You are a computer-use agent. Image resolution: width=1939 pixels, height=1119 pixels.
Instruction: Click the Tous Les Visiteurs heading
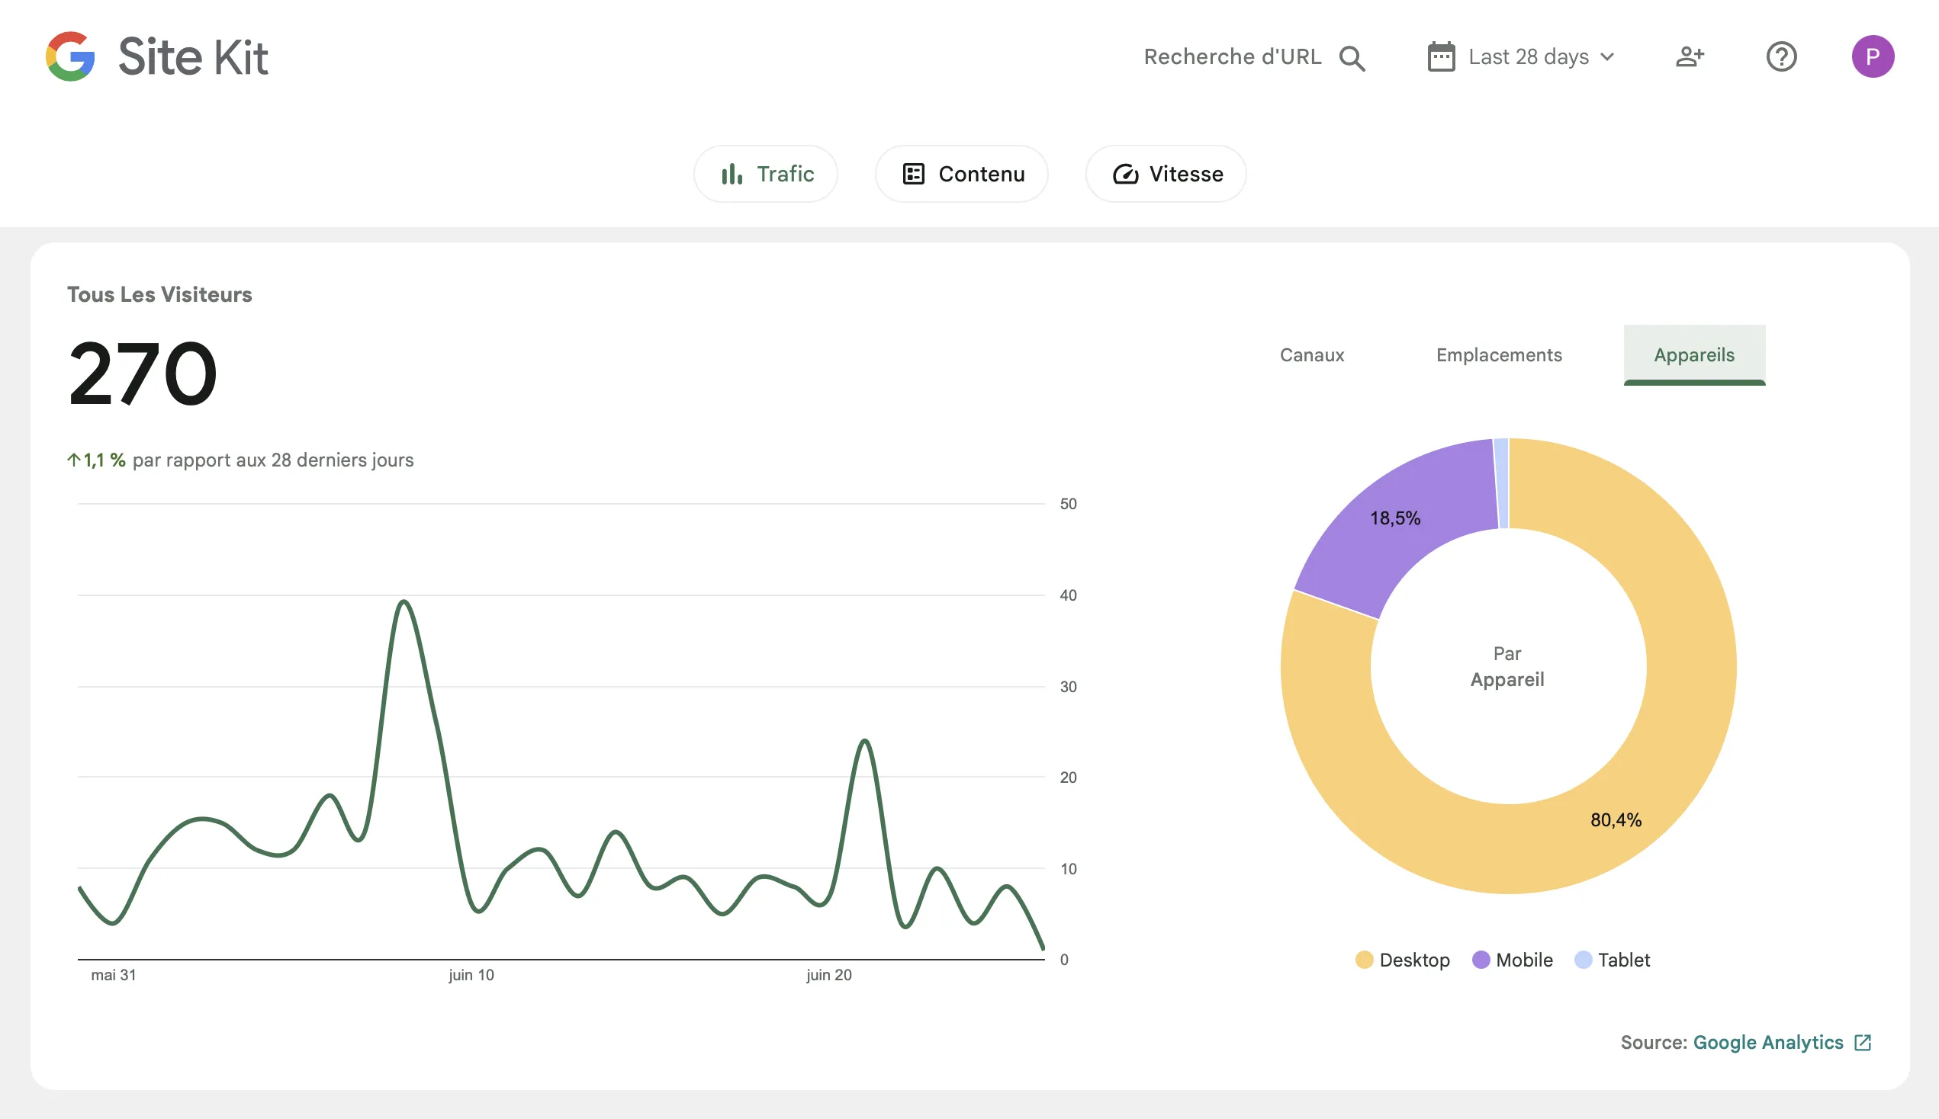click(159, 294)
